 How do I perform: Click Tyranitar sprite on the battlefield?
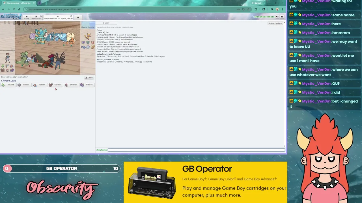point(23,59)
